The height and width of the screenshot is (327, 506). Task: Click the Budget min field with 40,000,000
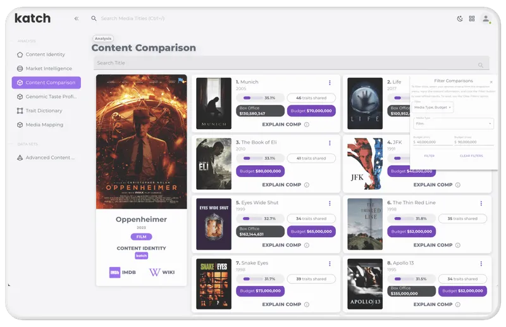coord(433,142)
